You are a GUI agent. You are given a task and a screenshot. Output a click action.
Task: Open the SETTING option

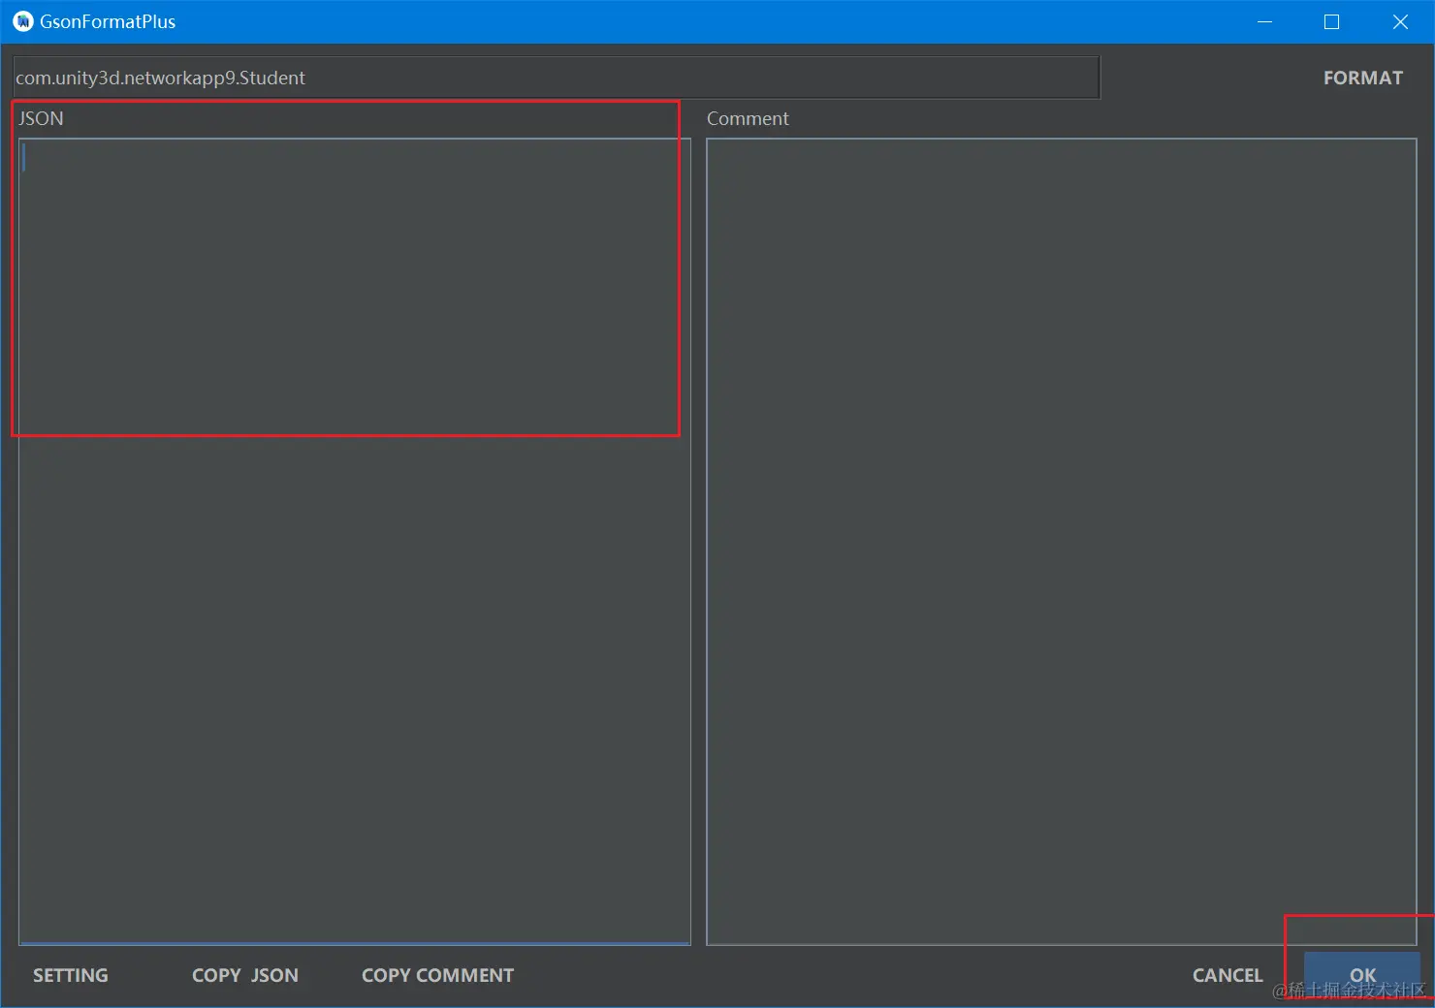(x=71, y=975)
